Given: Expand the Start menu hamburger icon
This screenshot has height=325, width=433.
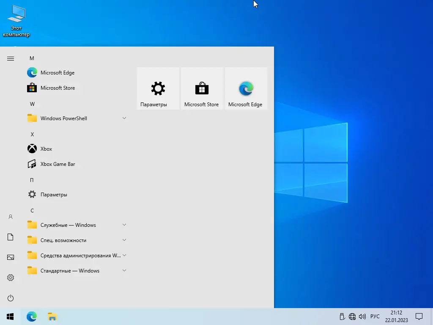Looking at the screenshot, I should click(11, 58).
